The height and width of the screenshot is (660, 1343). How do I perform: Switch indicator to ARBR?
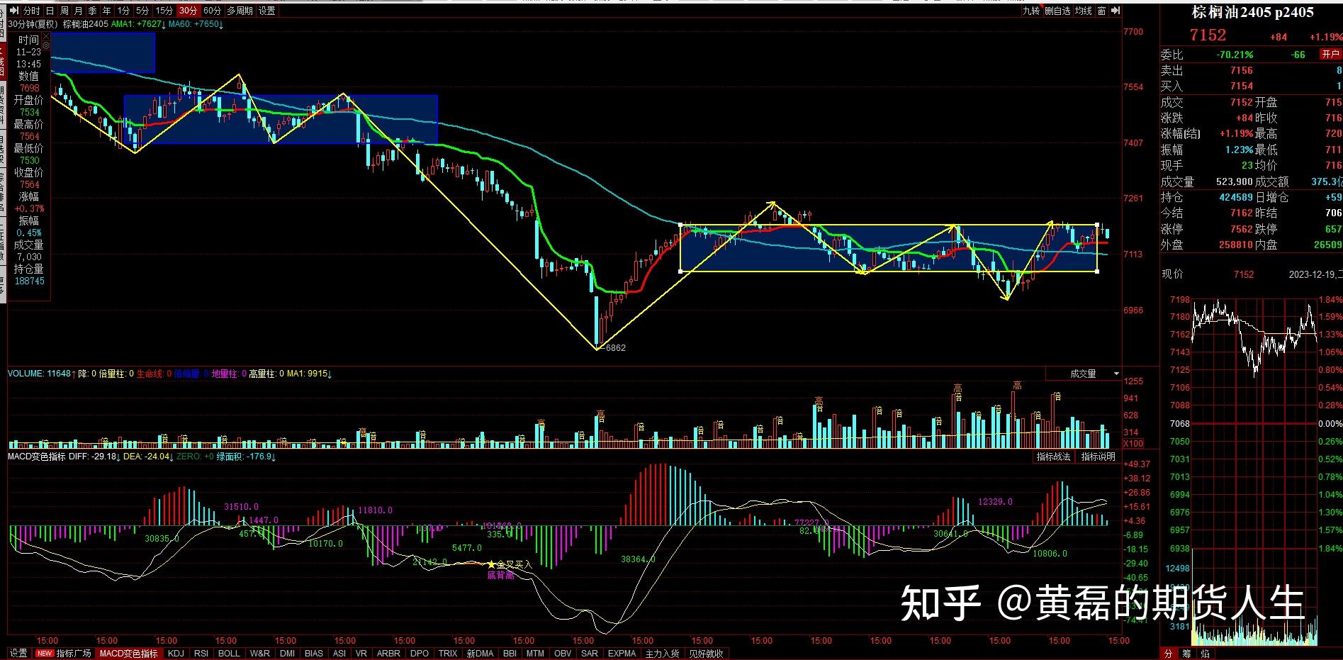[388, 654]
